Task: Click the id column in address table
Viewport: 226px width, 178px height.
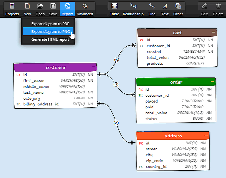Action: click(173, 143)
